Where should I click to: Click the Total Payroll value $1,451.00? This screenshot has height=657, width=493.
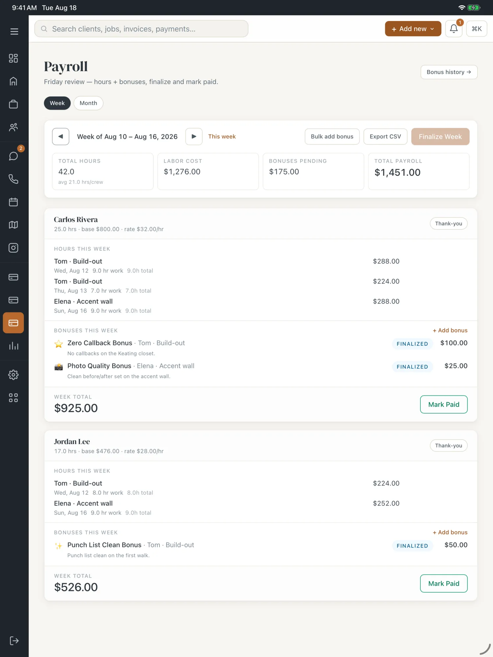point(397,172)
